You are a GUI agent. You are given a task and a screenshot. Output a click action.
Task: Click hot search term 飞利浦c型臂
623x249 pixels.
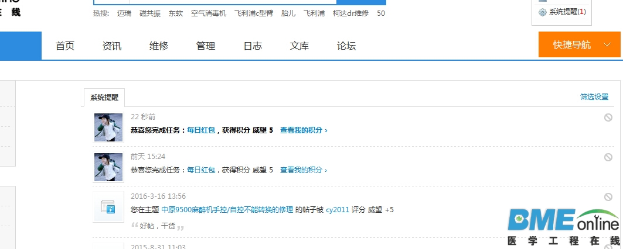click(254, 13)
